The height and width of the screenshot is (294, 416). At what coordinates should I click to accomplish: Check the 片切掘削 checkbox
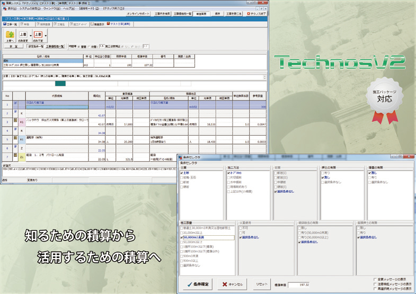(x=229, y=177)
